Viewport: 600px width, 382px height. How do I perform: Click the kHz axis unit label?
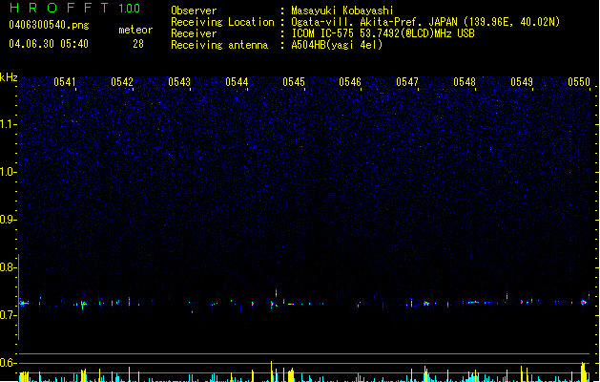pos(9,77)
